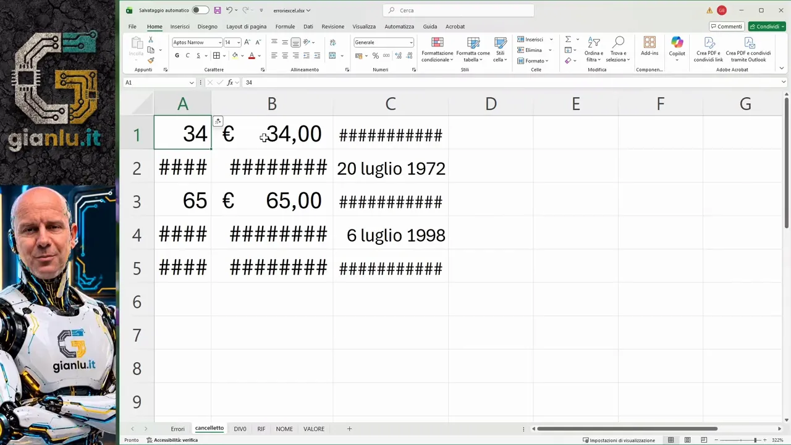Switch to Page Layout view in status bar
This screenshot has height=445, width=791.
point(687,440)
